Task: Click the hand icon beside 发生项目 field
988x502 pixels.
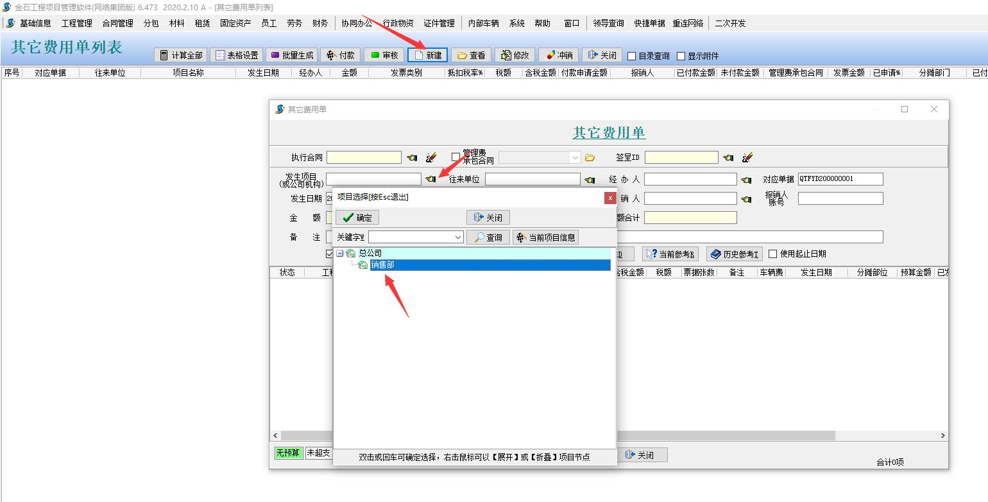Action: click(430, 179)
